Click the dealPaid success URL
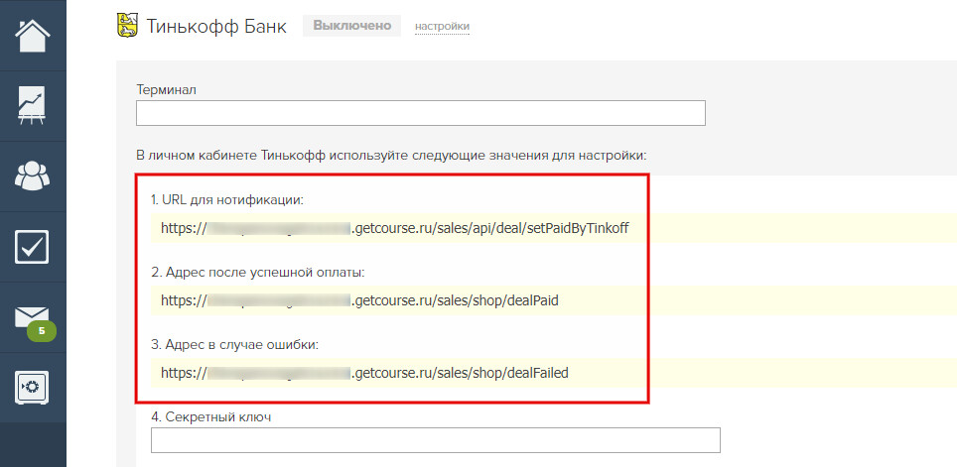This screenshot has height=467, width=957. point(359,300)
